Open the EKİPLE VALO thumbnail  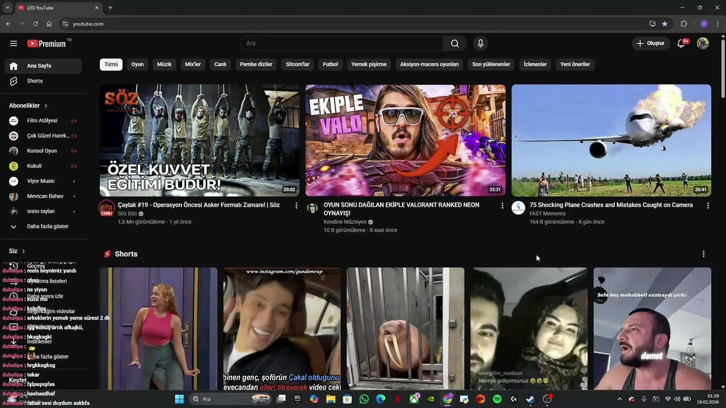[x=406, y=141]
